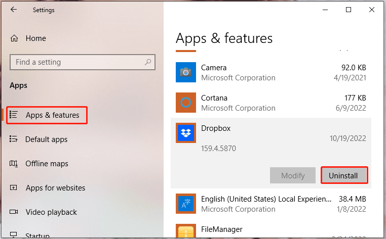The width and height of the screenshot is (386, 239).
Task: Open Offline maps settings
Action: (x=47, y=164)
